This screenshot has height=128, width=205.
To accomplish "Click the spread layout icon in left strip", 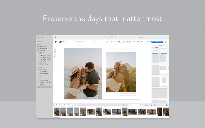I will point(55,49).
